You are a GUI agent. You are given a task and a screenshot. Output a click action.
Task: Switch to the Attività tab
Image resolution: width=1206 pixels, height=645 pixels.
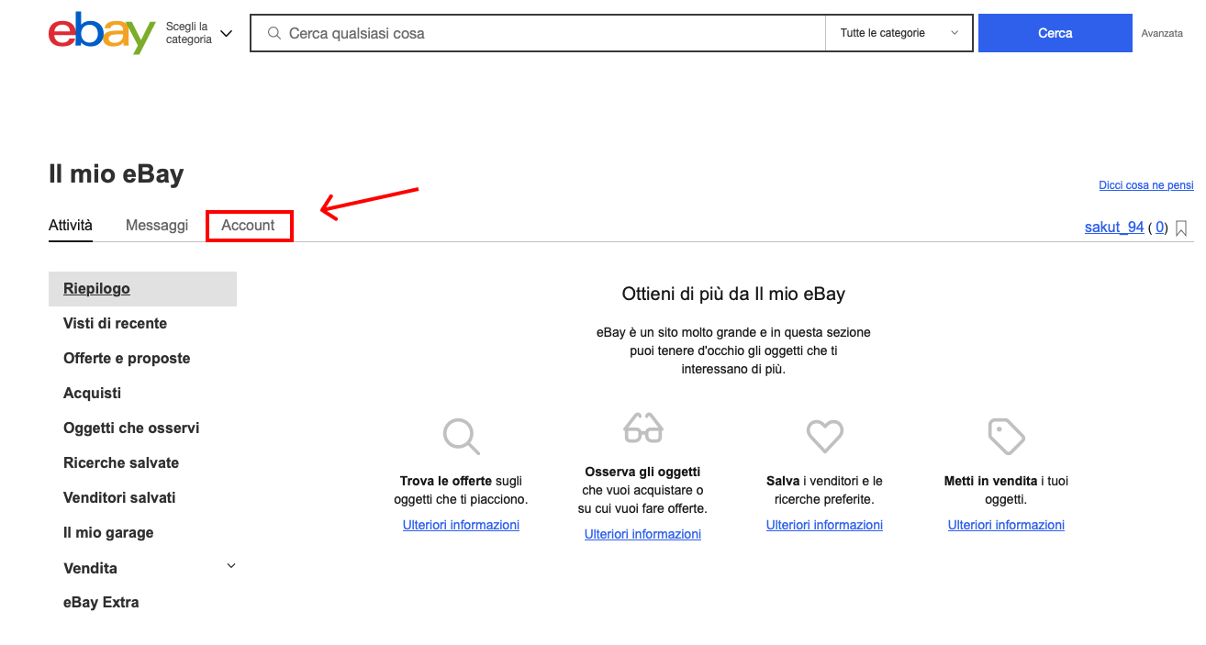pyautogui.click(x=71, y=225)
